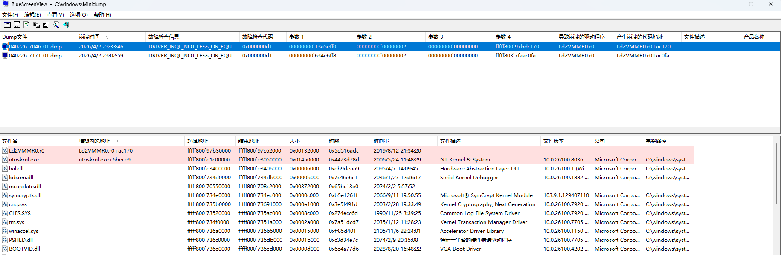
Task: Click the Find (magnifier) toolbar icon
Action: (x=56, y=25)
